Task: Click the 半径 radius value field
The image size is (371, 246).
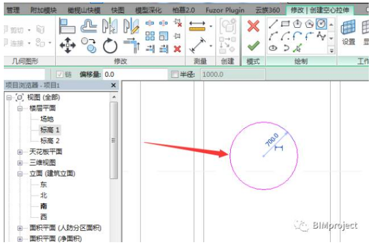Action: 233,75
